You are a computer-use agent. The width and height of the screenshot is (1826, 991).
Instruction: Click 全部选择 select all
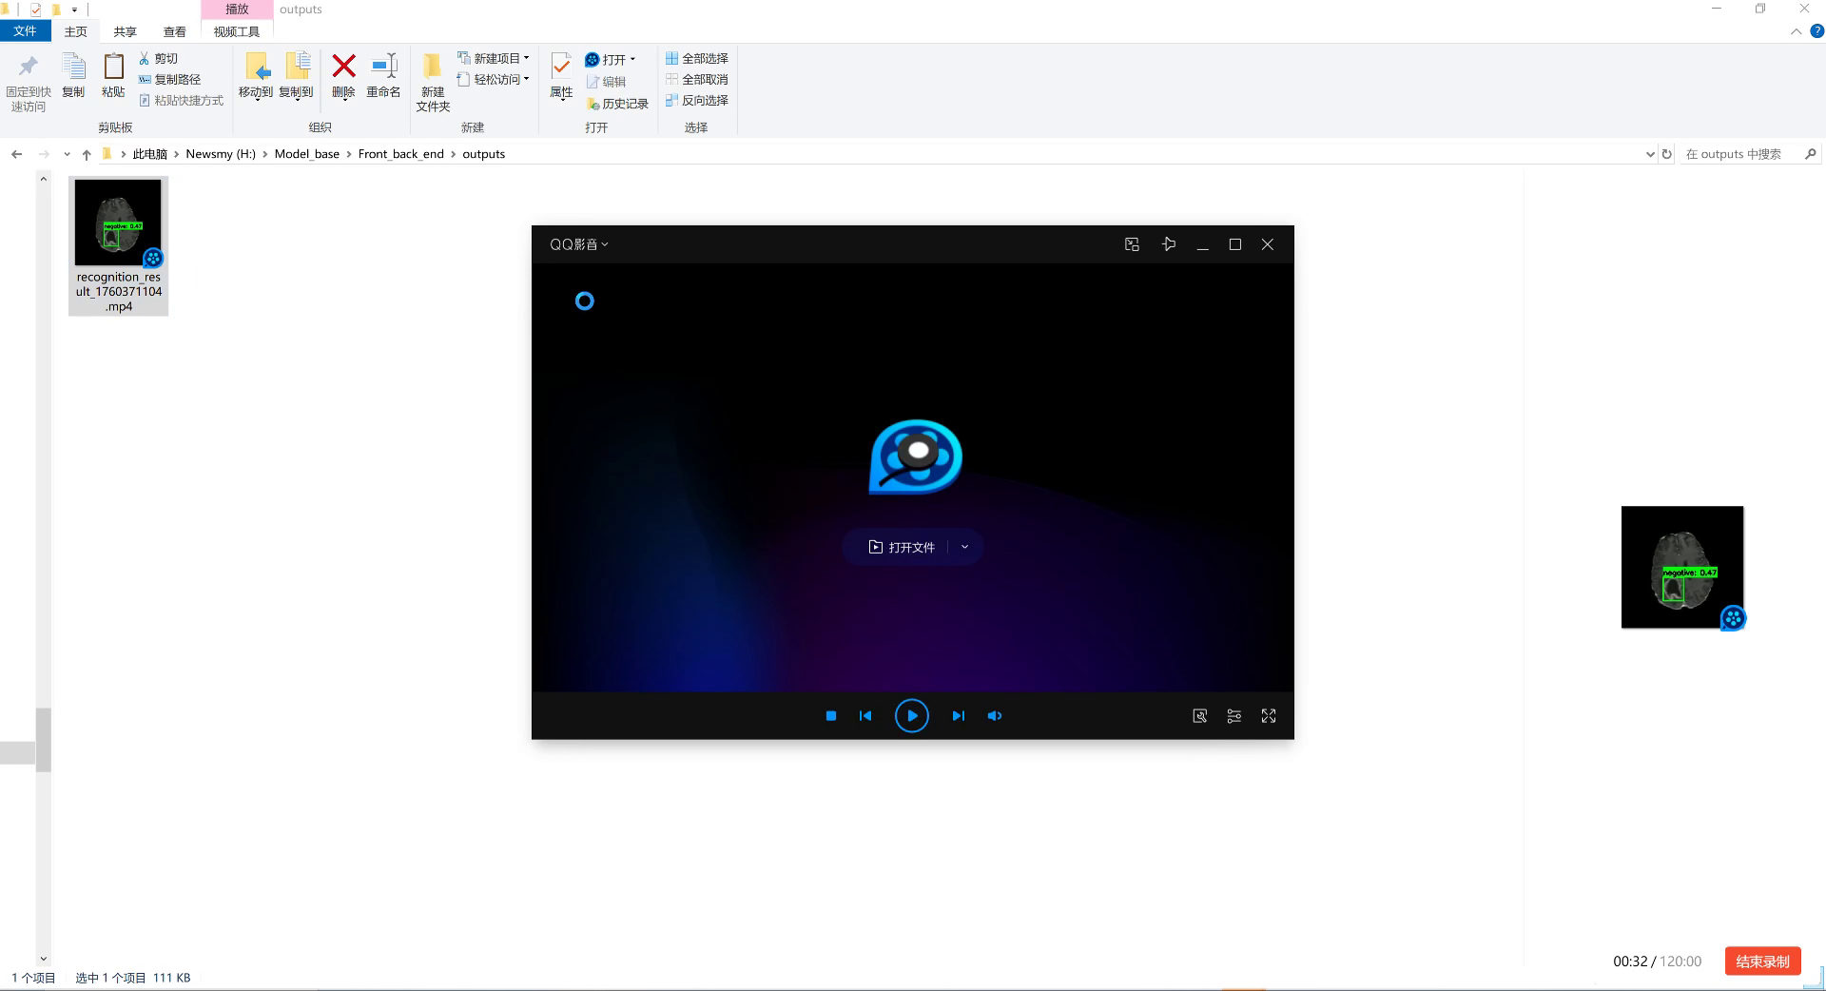(696, 59)
